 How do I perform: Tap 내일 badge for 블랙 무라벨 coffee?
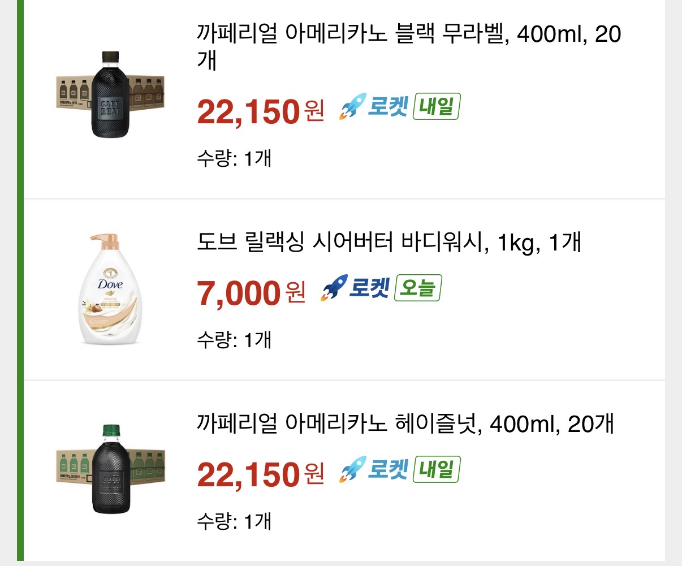pos(436,107)
